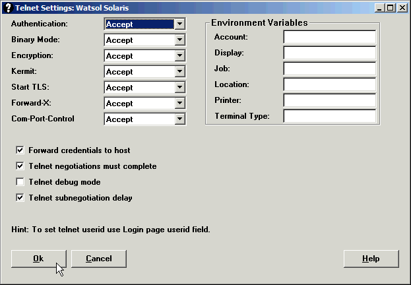
Task: Click the Binary Mode label
Action: point(36,40)
